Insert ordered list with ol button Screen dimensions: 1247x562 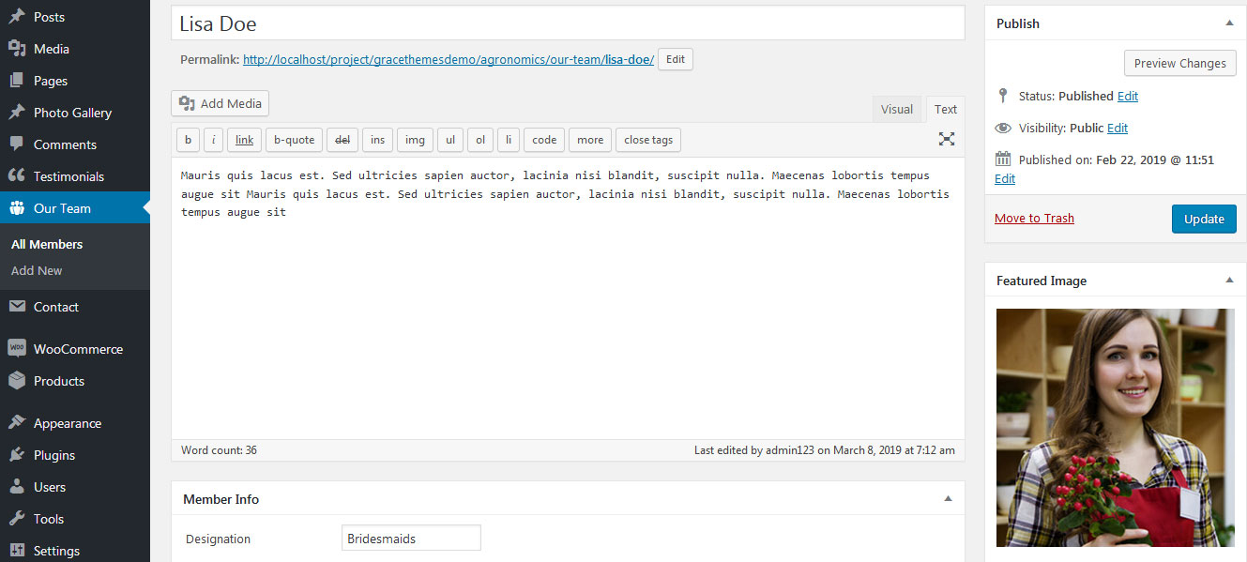point(480,140)
